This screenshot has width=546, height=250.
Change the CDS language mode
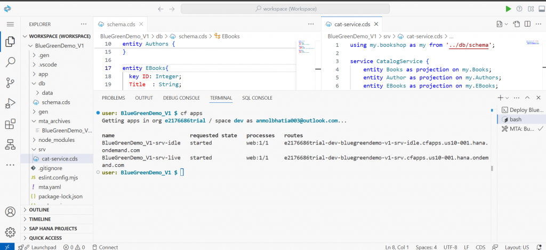(x=480, y=247)
